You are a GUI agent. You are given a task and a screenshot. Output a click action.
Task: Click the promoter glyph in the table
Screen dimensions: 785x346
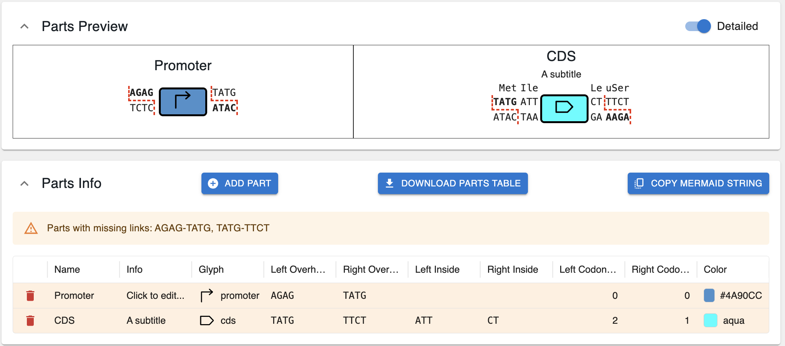tap(206, 295)
